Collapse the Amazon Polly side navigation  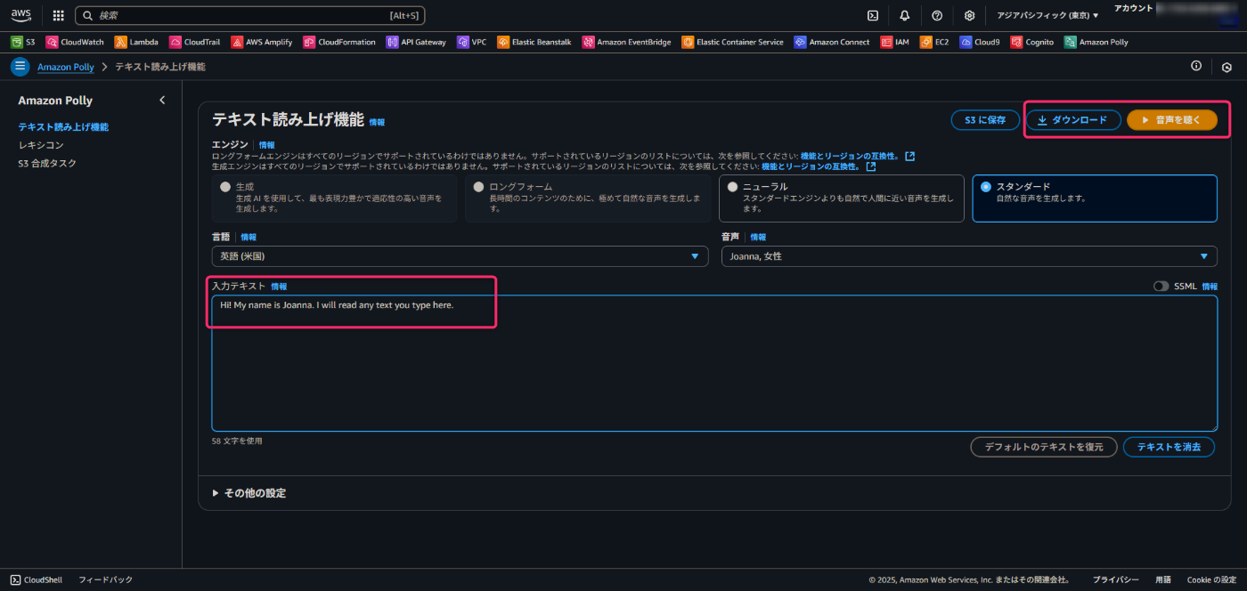(x=162, y=101)
